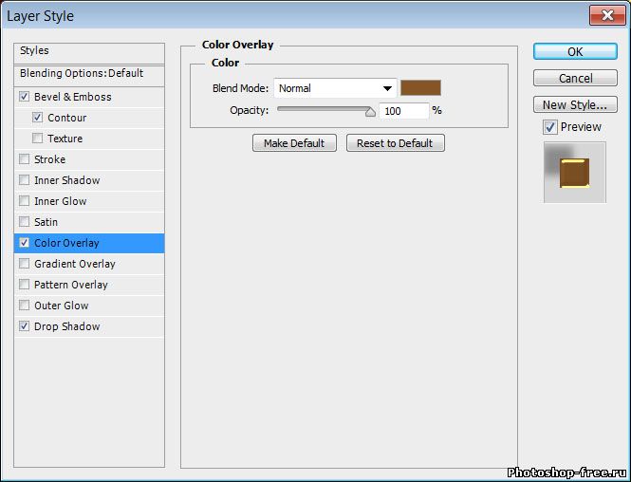Click the Opacity slider handle
Image resolution: width=631 pixels, height=482 pixels.
click(x=370, y=111)
